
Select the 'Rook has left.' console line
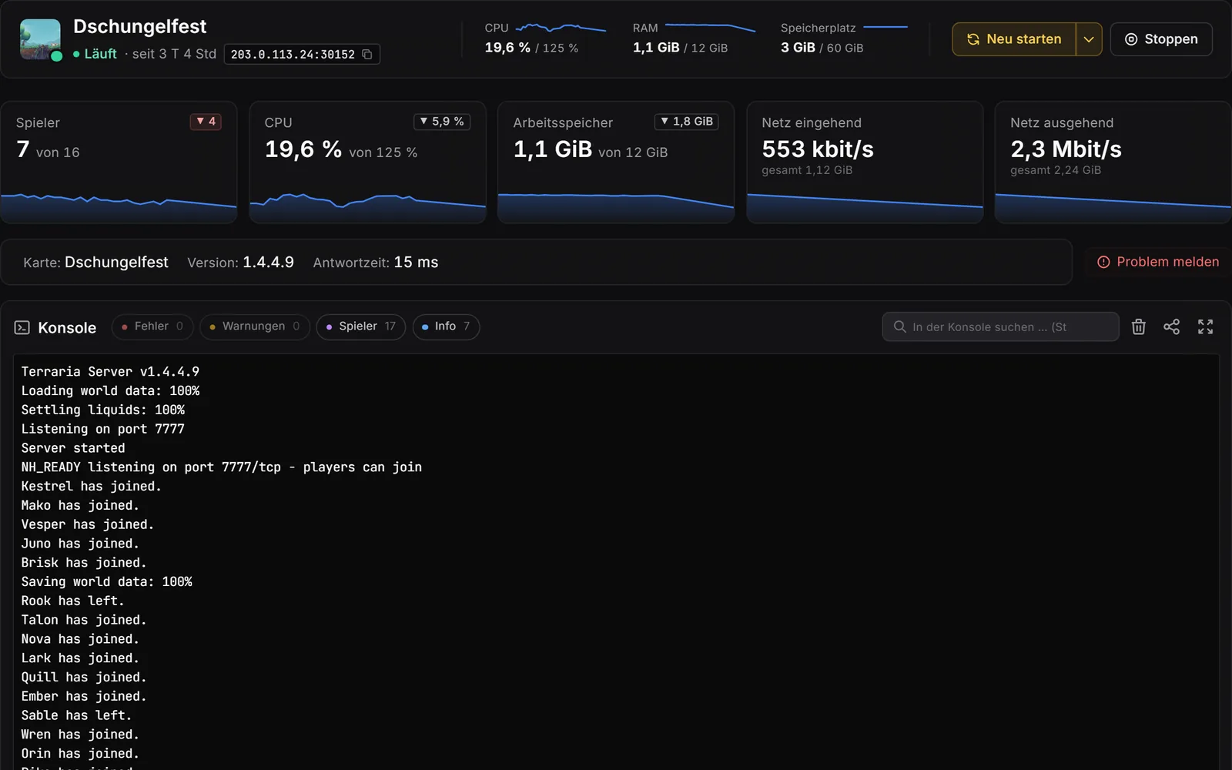[x=72, y=601]
